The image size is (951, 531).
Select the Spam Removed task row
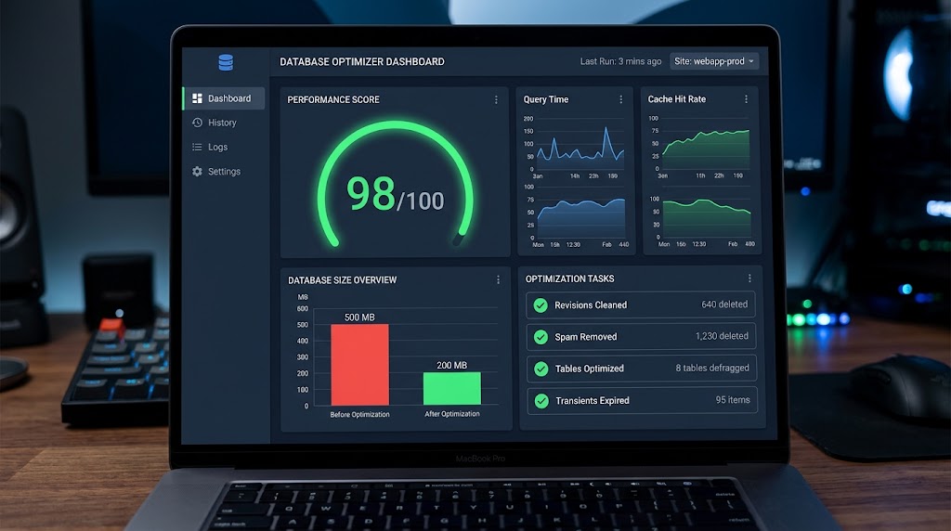[x=641, y=336]
